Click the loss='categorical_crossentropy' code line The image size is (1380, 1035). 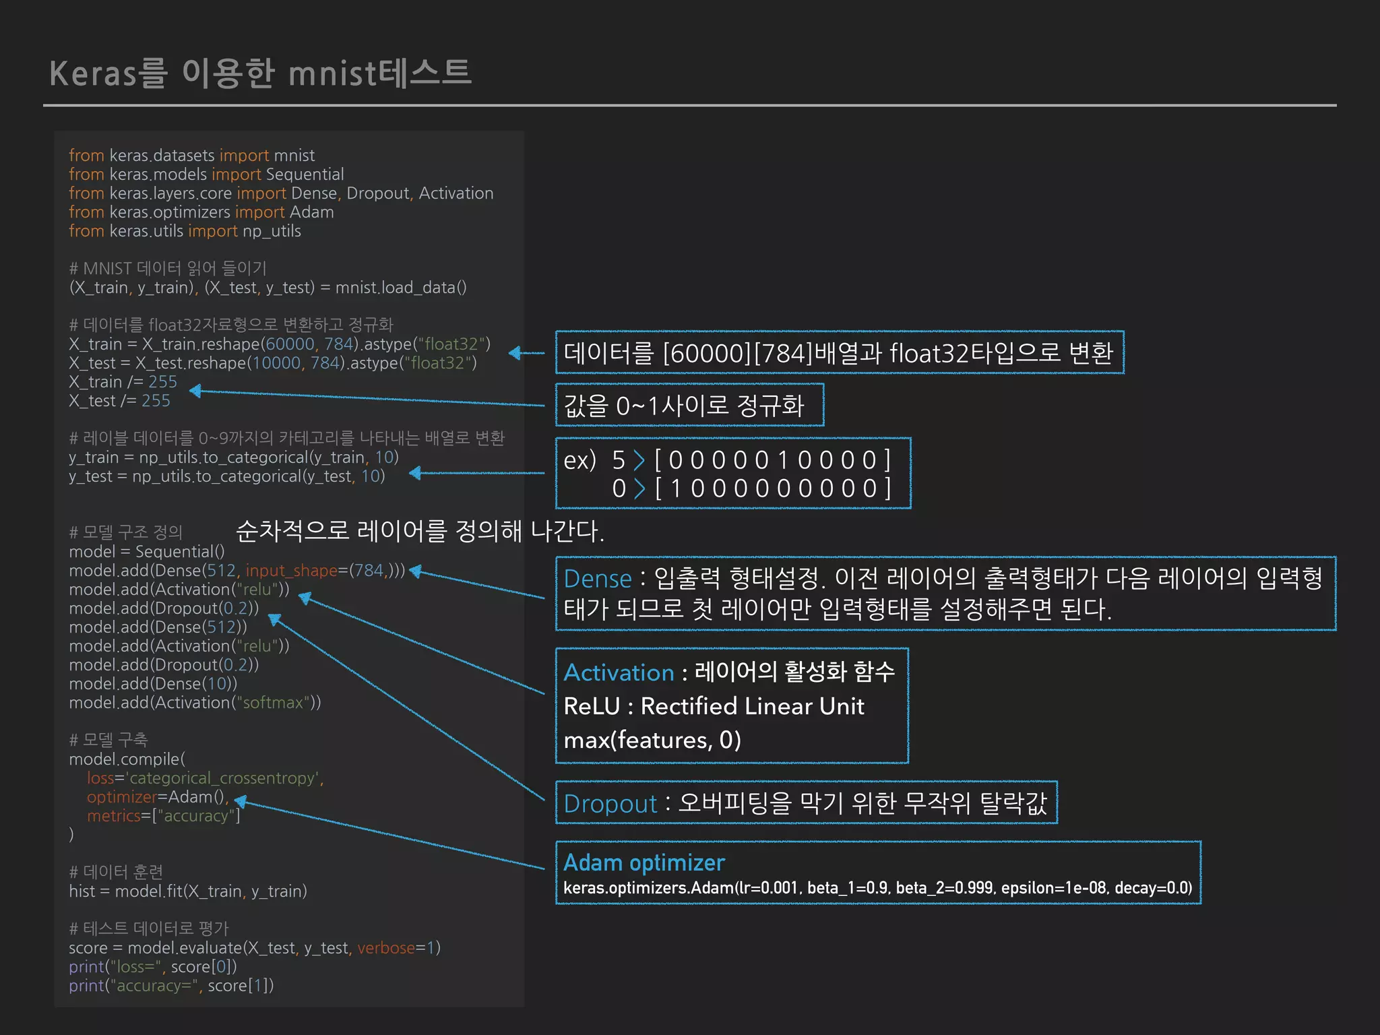[205, 778]
